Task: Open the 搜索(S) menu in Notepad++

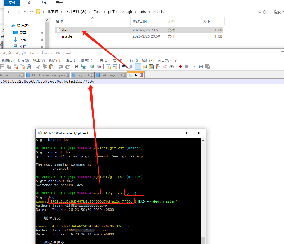Action: click(23, 60)
